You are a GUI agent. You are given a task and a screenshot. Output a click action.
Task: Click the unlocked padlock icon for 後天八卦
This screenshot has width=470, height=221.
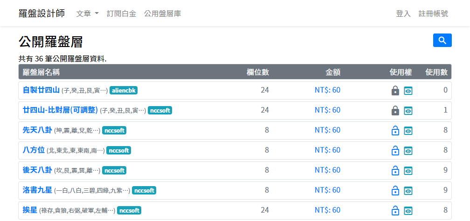pos(395,171)
